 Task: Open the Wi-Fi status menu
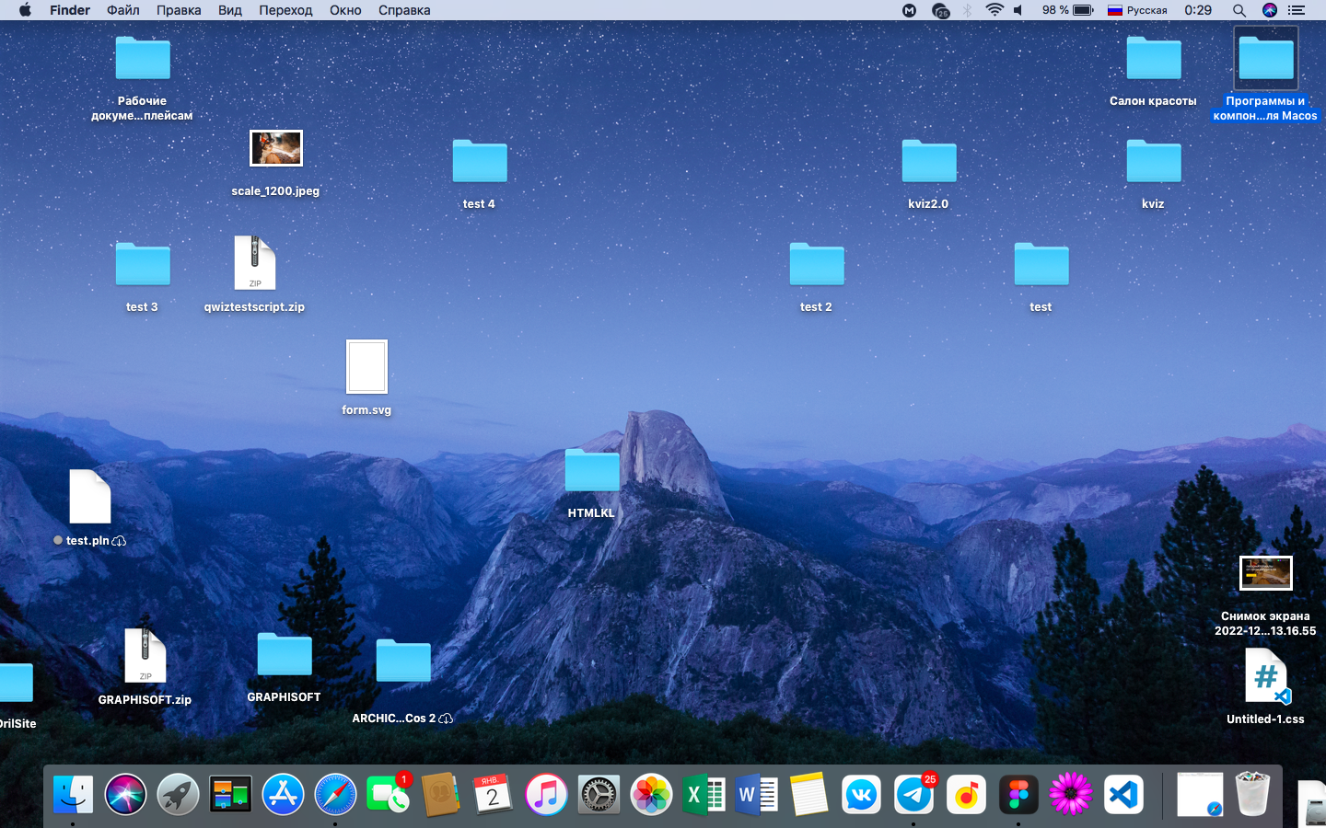pyautogui.click(x=994, y=10)
